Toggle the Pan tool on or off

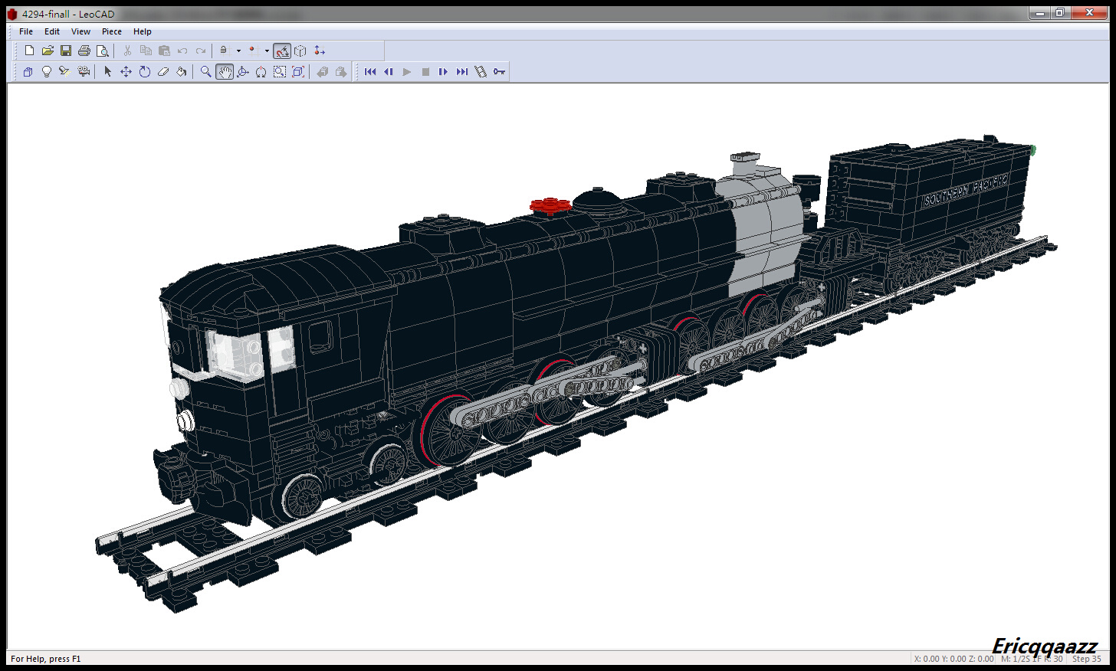point(224,71)
